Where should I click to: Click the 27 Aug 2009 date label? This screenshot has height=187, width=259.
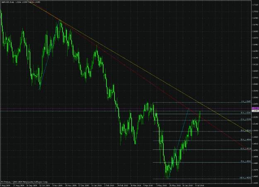(19, 185)
